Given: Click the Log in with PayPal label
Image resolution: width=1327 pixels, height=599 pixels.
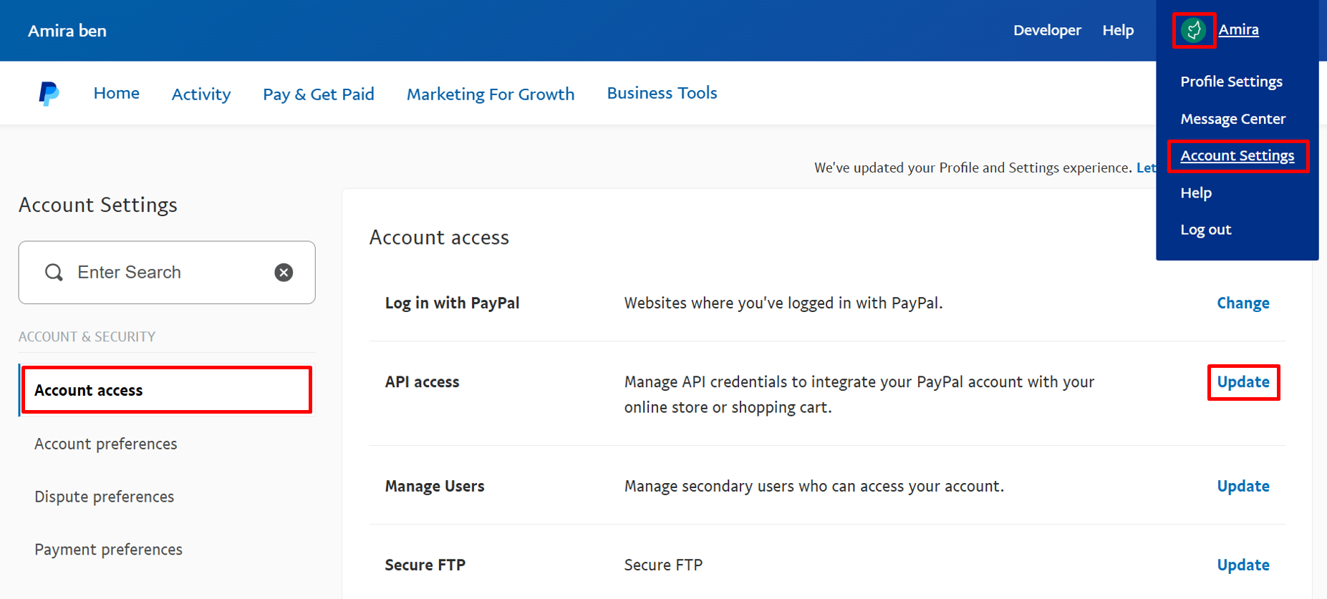Looking at the screenshot, I should pos(453,303).
